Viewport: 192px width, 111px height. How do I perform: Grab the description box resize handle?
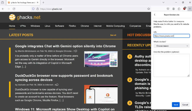[188, 76]
